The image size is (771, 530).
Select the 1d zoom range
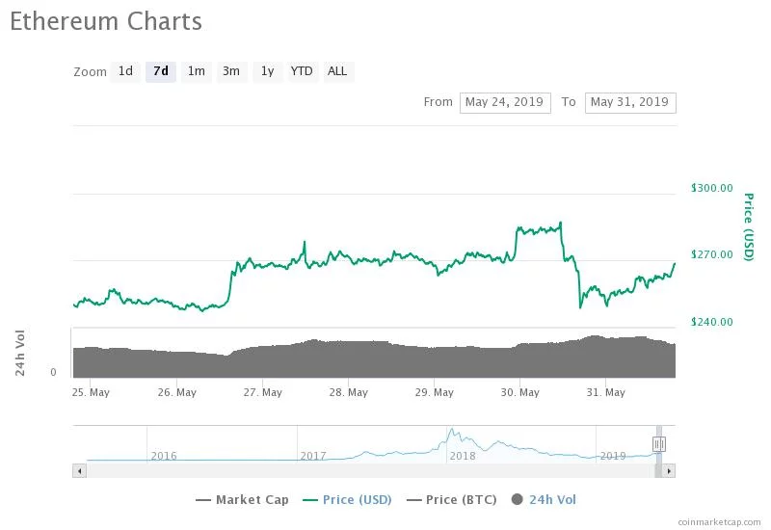(x=125, y=71)
